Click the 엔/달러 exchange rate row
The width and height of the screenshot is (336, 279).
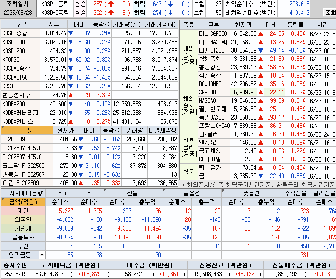click(267, 143)
